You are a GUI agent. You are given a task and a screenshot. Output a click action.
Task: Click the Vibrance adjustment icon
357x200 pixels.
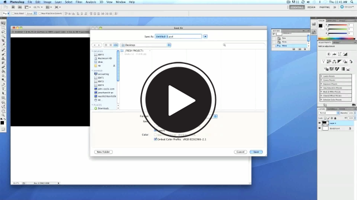[323, 62]
